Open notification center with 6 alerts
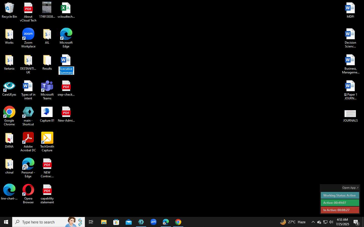 [x=356, y=222]
